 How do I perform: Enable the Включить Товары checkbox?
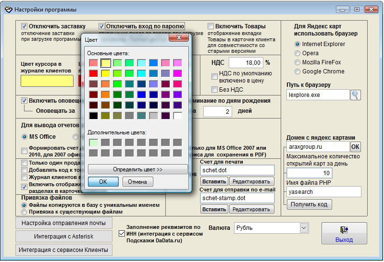(211, 26)
